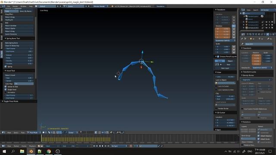The image size is (276, 155).
Task: Open the Bone properties tab
Action: point(267,34)
